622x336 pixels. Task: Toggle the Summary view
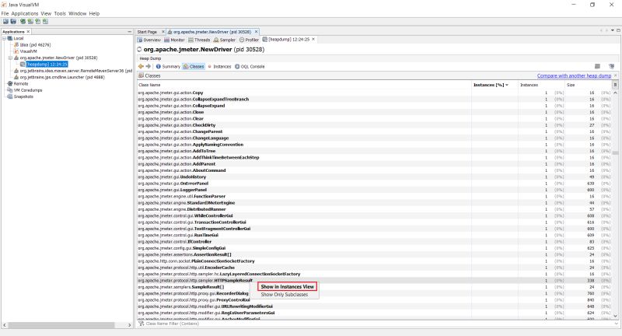pyautogui.click(x=168, y=66)
